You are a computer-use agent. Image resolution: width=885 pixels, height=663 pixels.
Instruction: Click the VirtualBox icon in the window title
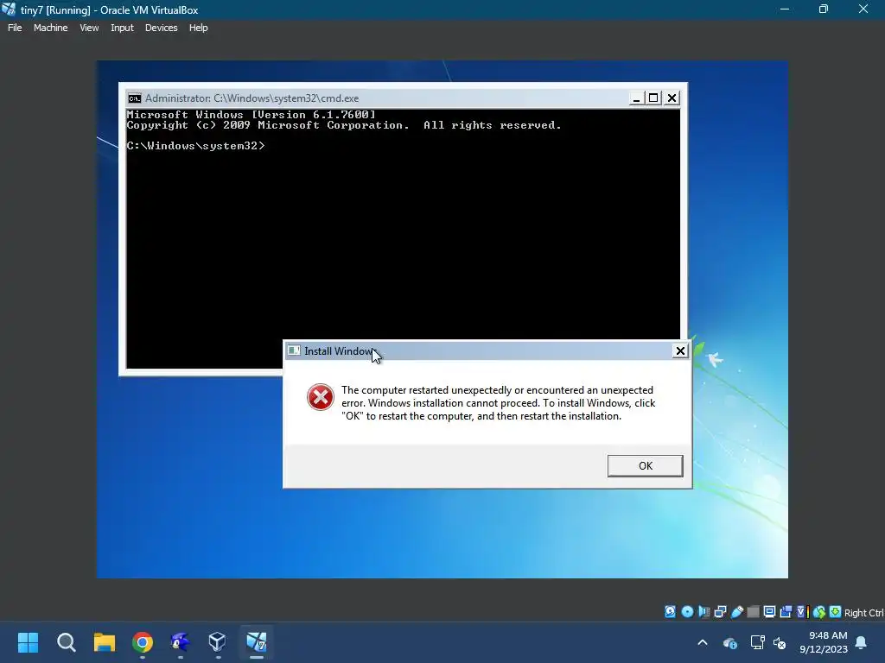pyautogui.click(x=9, y=9)
